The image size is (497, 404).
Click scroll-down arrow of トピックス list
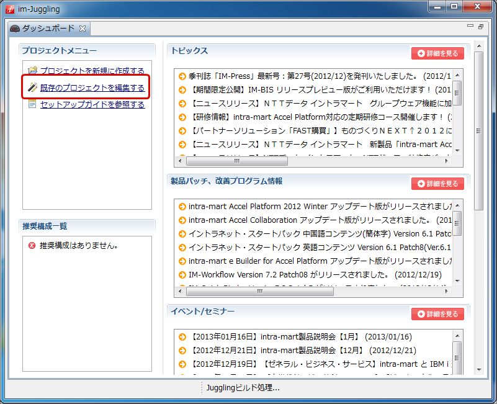[x=457, y=151]
